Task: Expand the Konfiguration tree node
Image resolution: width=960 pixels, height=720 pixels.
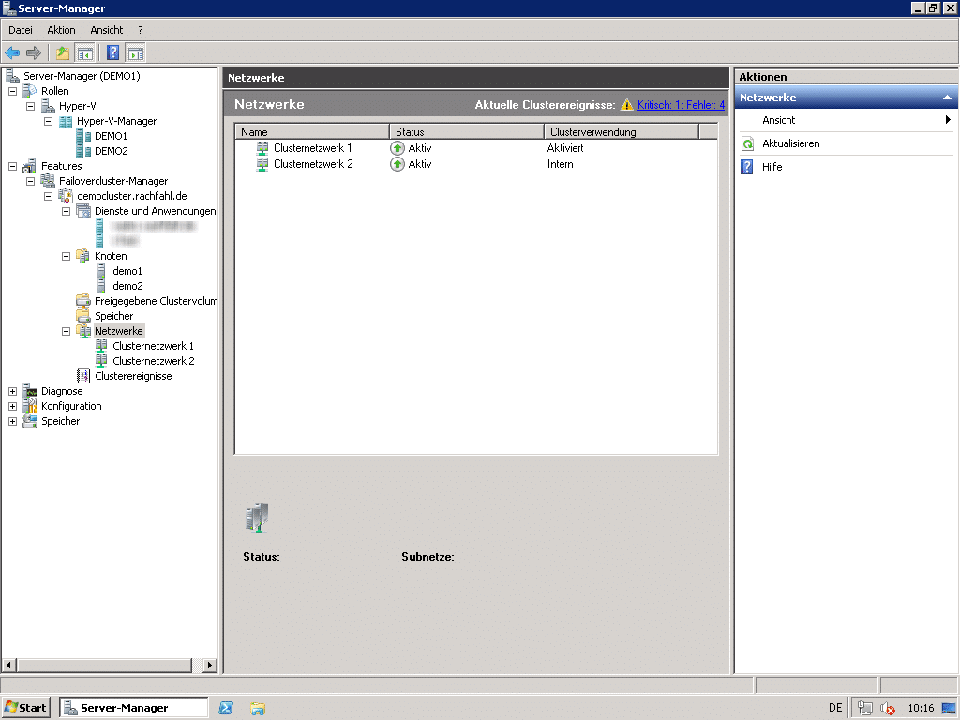Action: coord(12,406)
